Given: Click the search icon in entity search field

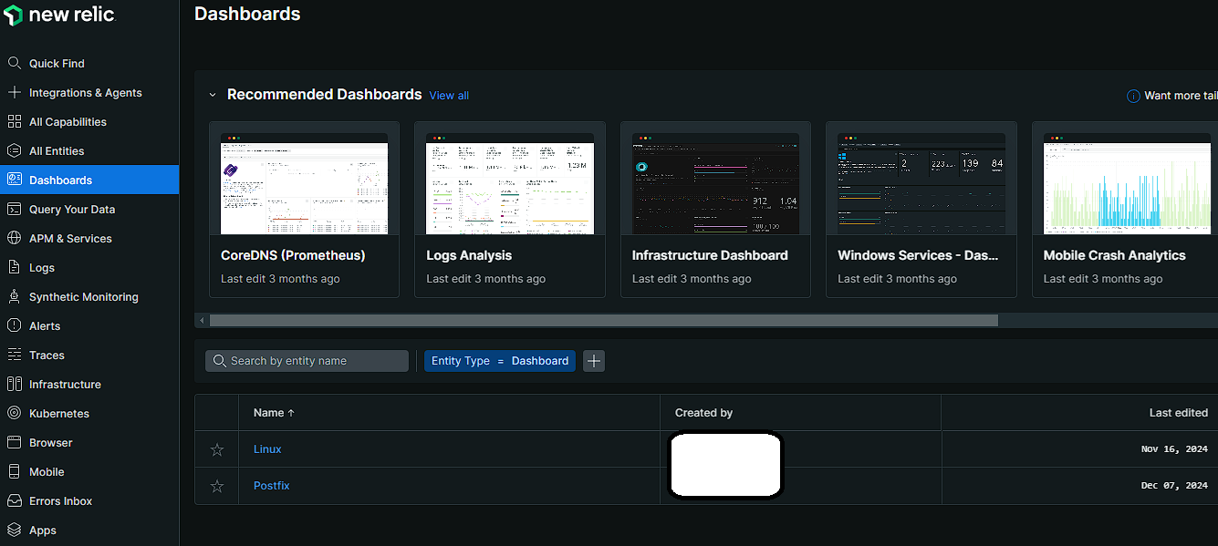Looking at the screenshot, I should click(x=219, y=361).
